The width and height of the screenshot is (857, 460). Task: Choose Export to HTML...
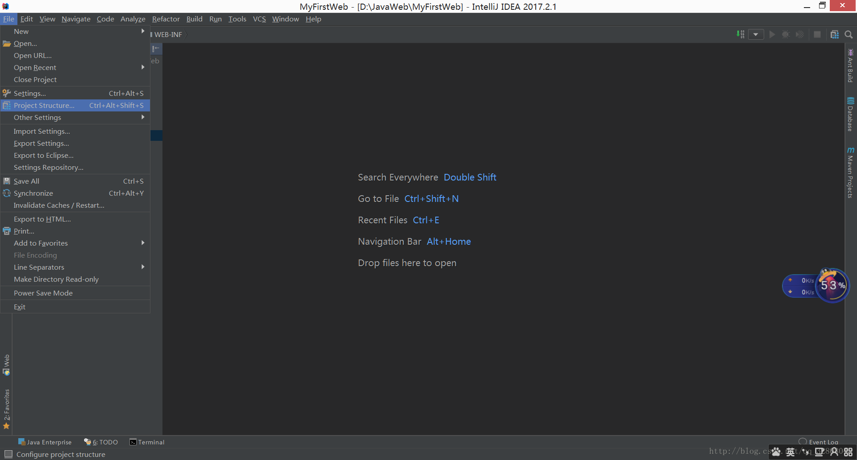click(x=75, y=219)
